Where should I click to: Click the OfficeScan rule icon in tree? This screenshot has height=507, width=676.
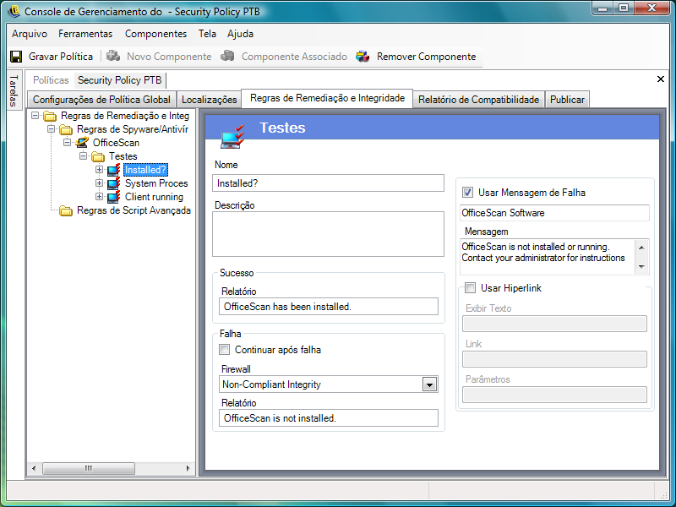coord(82,143)
